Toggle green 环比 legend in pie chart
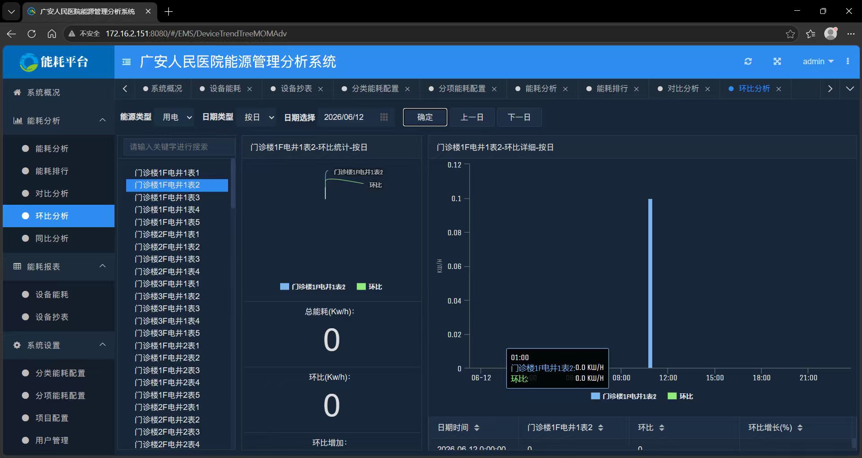 tap(369, 286)
